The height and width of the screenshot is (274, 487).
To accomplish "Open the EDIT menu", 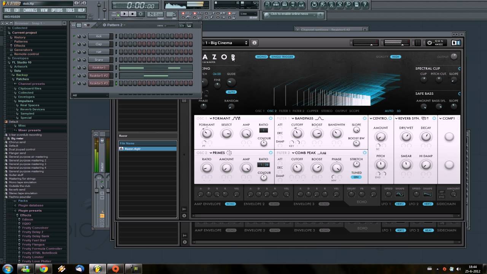I will pos(17,10).
